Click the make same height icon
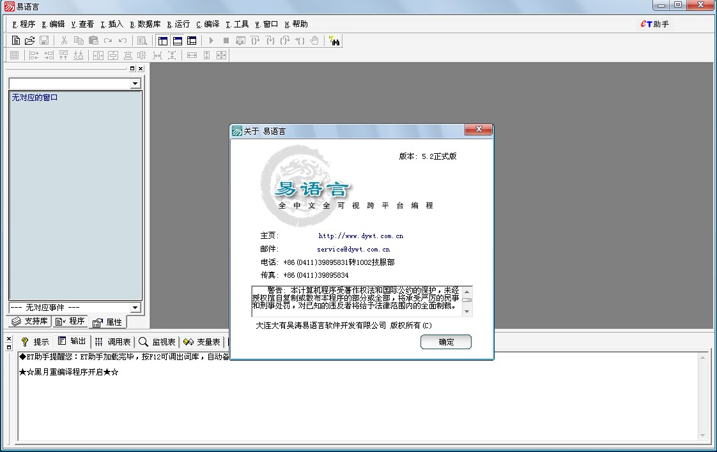Image resolution: width=717 pixels, height=452 pixels. [x=206, y=56]
